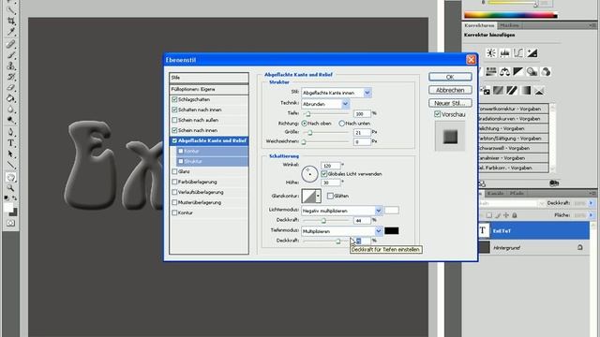Switch to the Kanäle tab
600x337 pixels.
click(x=496, y=194)
